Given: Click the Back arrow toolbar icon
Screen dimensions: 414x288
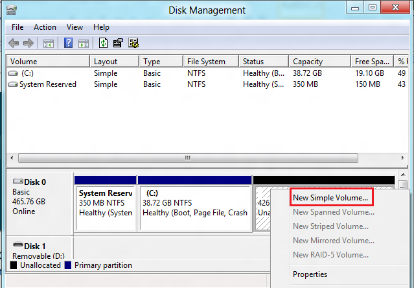Looking at the screenshot, I should (14, 43).
